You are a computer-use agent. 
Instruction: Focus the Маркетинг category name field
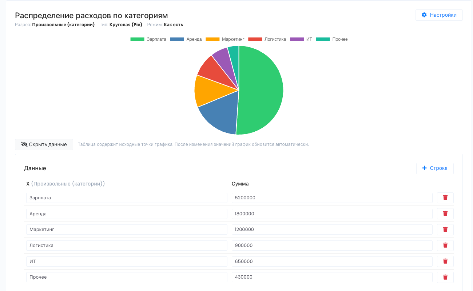pos(127,230)
